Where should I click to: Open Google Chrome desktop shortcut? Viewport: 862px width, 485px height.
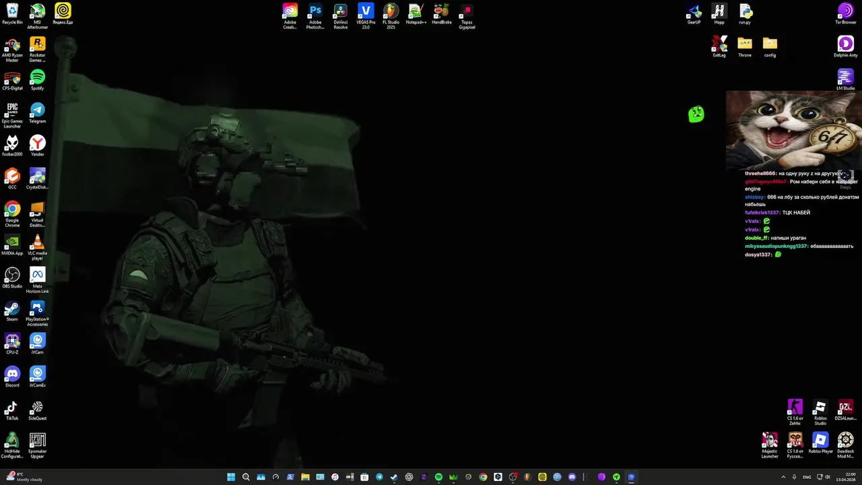click(x=12, y=214)
